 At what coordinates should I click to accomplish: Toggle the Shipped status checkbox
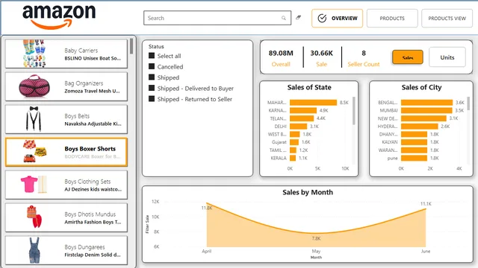[x=152, y=77]
